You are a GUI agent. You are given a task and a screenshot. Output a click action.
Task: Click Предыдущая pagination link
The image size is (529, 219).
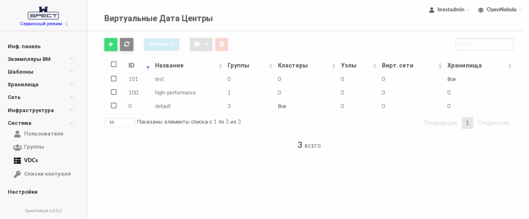pyautogui.click(x=440, y=123)
